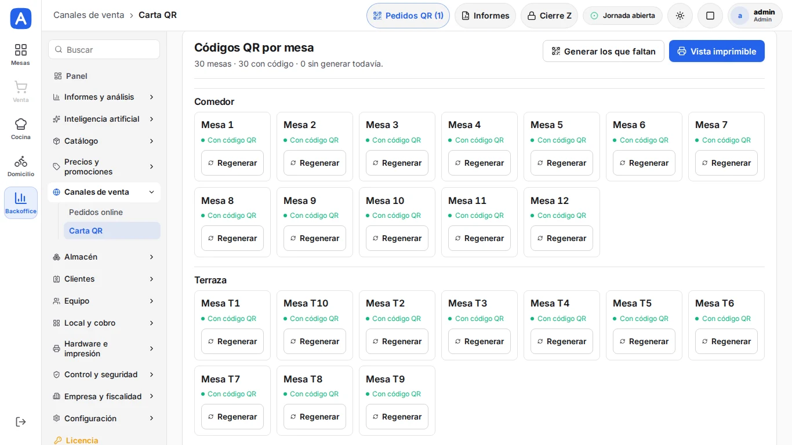Open the Vista imprimible view
Viewport: 792px width, 445px height.
717,51
